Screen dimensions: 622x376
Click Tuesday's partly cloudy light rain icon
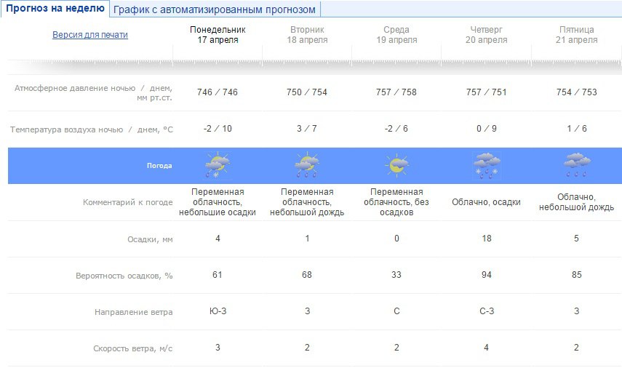tap(307, 165)
